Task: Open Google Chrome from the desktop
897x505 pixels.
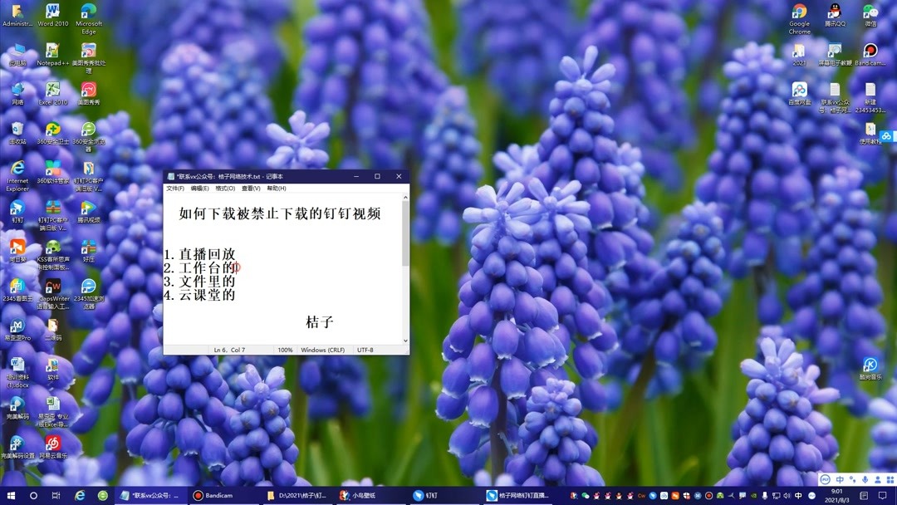Action: tap(799, 12)
